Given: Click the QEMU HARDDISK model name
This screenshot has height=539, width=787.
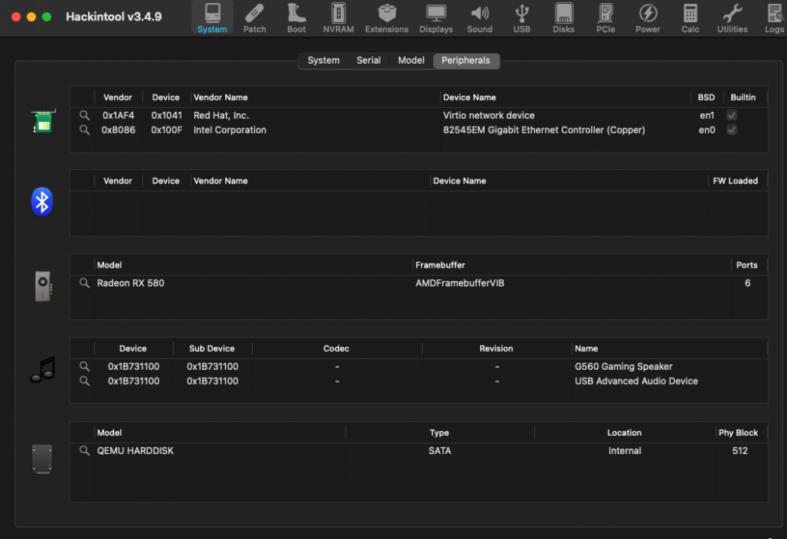Looking at the screenshot, I should click(x=135, y=451).
